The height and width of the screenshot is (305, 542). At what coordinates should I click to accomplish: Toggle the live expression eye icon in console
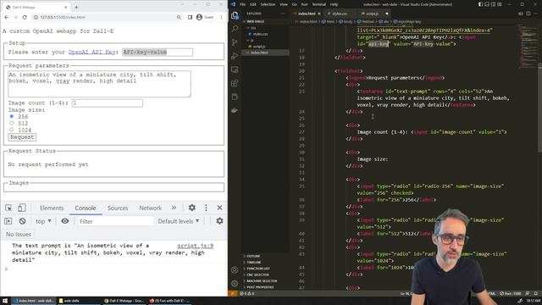(65, 221)
